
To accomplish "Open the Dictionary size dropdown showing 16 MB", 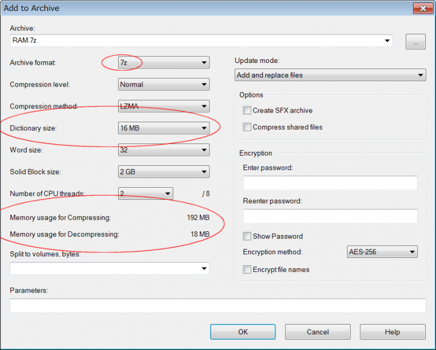I will pyautogui.click(x=163, y=128).
